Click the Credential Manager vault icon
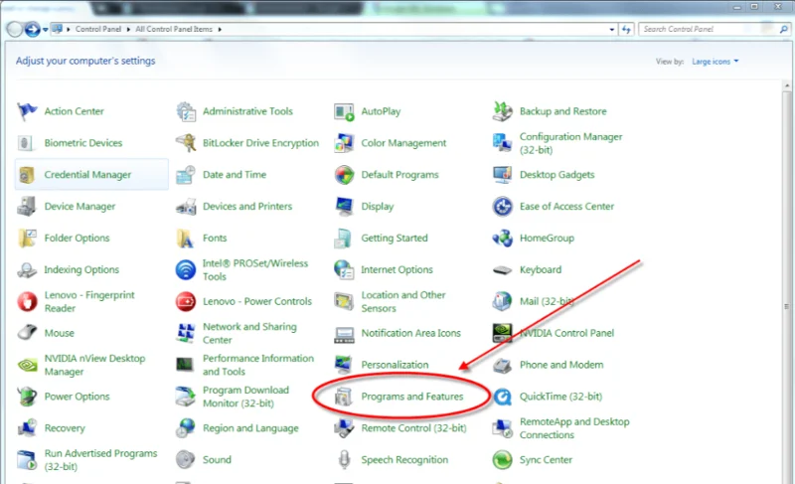Viewport: 795px width, 484px height. click(27, 175)
